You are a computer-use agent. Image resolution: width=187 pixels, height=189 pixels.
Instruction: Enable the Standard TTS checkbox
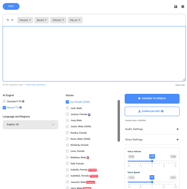coord(4,101)
